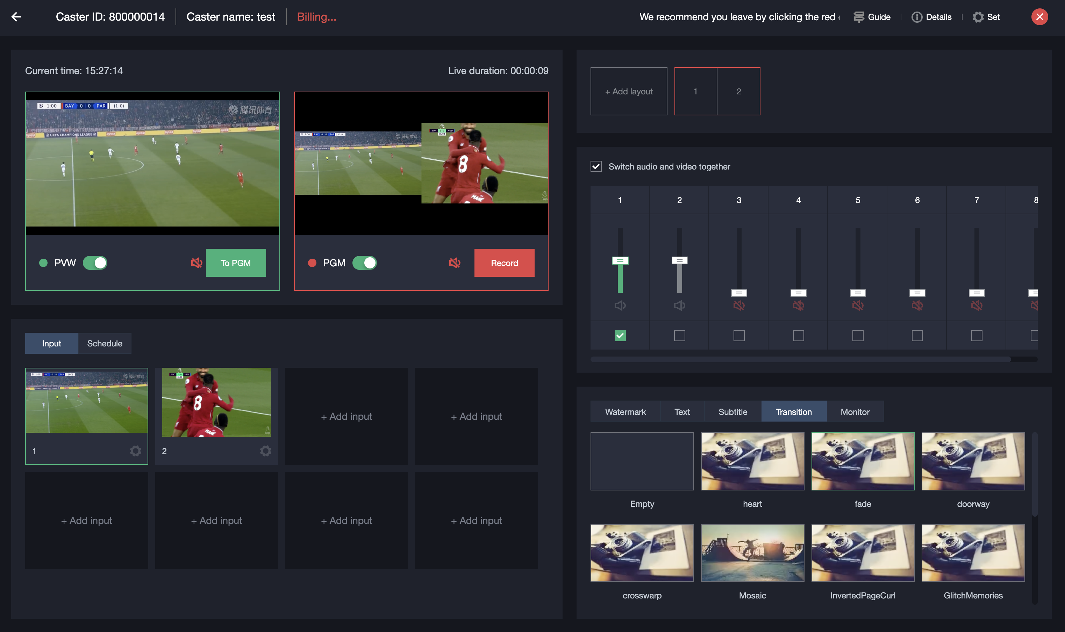
Task: Mute audio channel 1 speaker icon
Action: tap(620, 306)
